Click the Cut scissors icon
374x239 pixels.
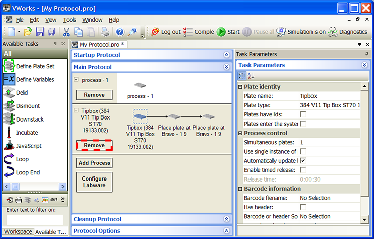click(66, 32)
